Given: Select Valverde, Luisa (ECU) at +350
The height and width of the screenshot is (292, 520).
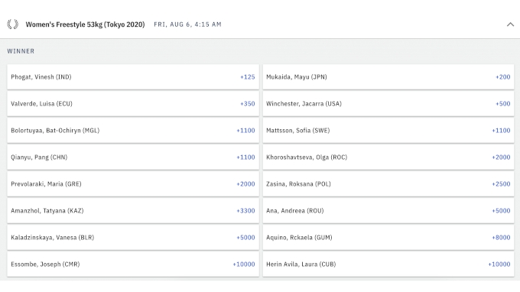Looking at the screenshot, I should coord(133,104).
